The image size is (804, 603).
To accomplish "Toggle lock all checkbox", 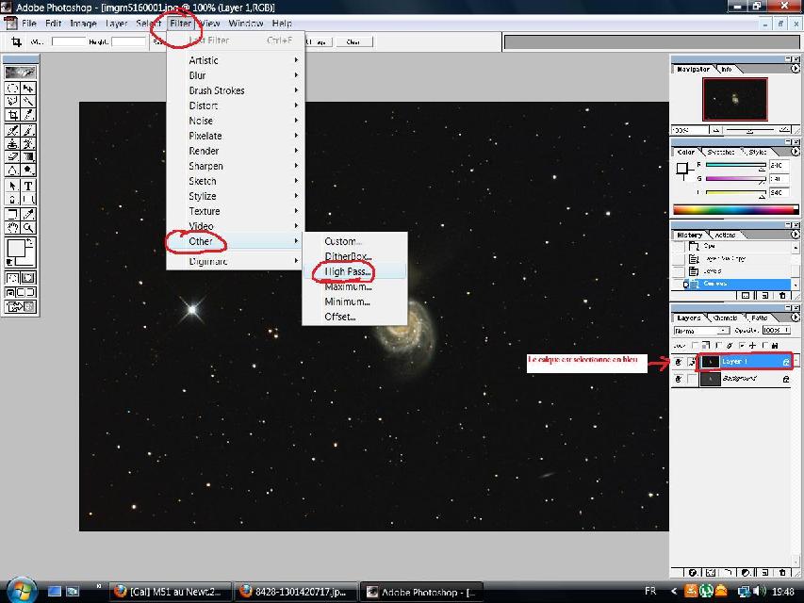I will pos(765,346).
